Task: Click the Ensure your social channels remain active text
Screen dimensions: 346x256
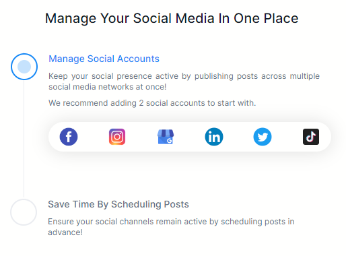Action: pyautogui.click(x=171, y=222)
